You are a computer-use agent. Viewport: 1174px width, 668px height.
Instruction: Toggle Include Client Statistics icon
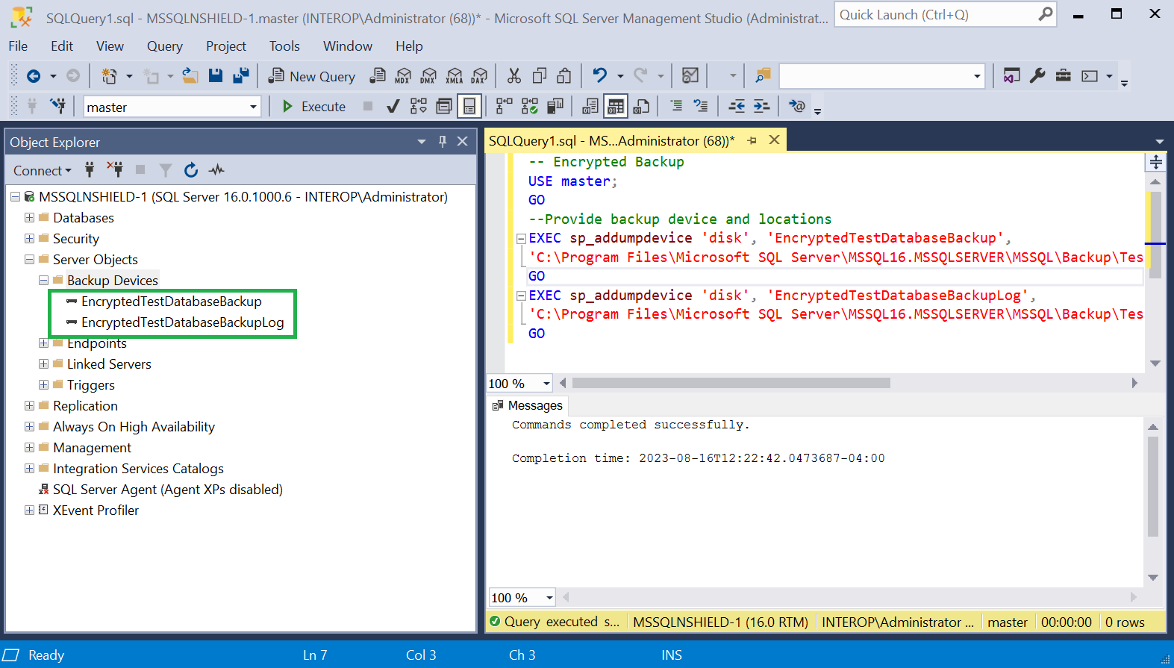click(555, 107)
